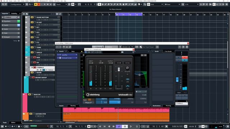
Task: Select the Brickwall Limiter insert slot
Action: pos(67,58)
